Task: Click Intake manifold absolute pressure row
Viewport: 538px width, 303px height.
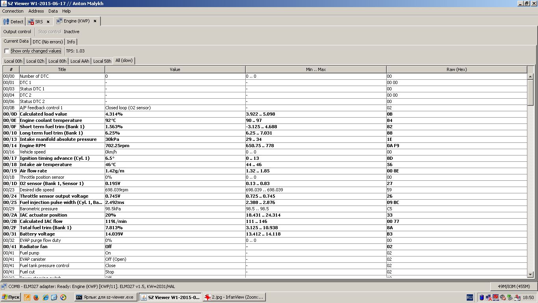Action: pyautogui.click(x=265, y=139)
